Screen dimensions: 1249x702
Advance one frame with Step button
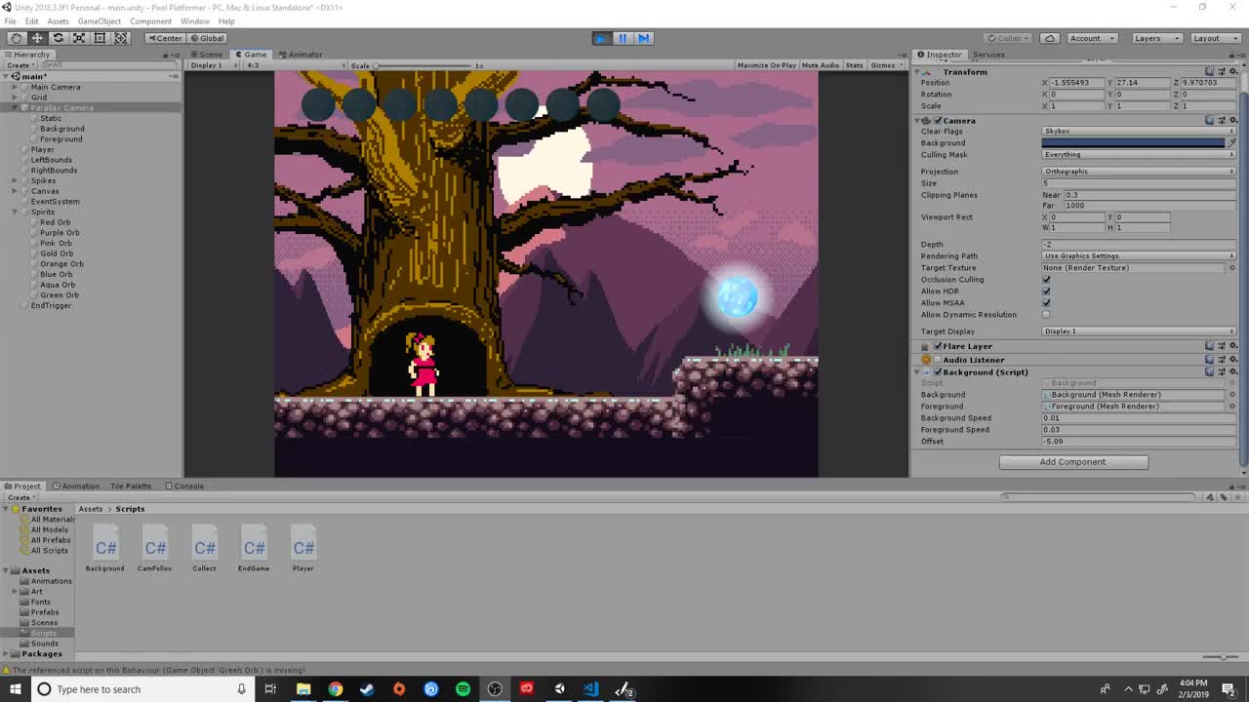point(643,38)
